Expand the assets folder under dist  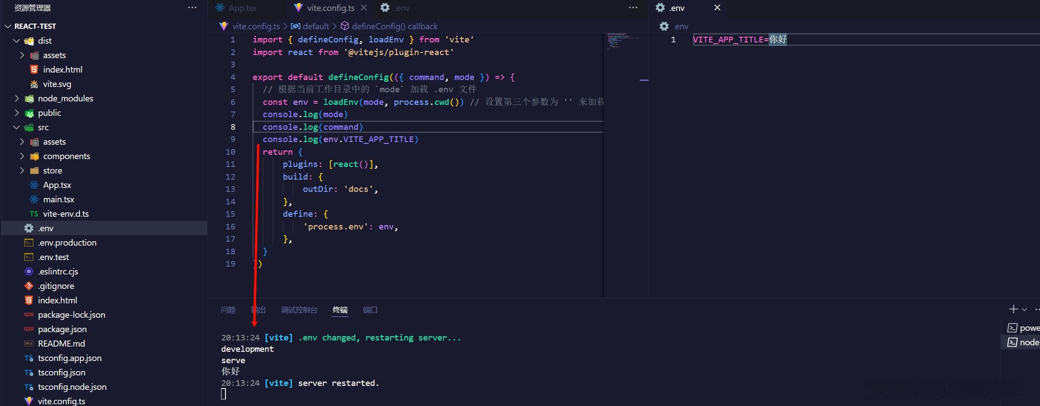(22, 55)
